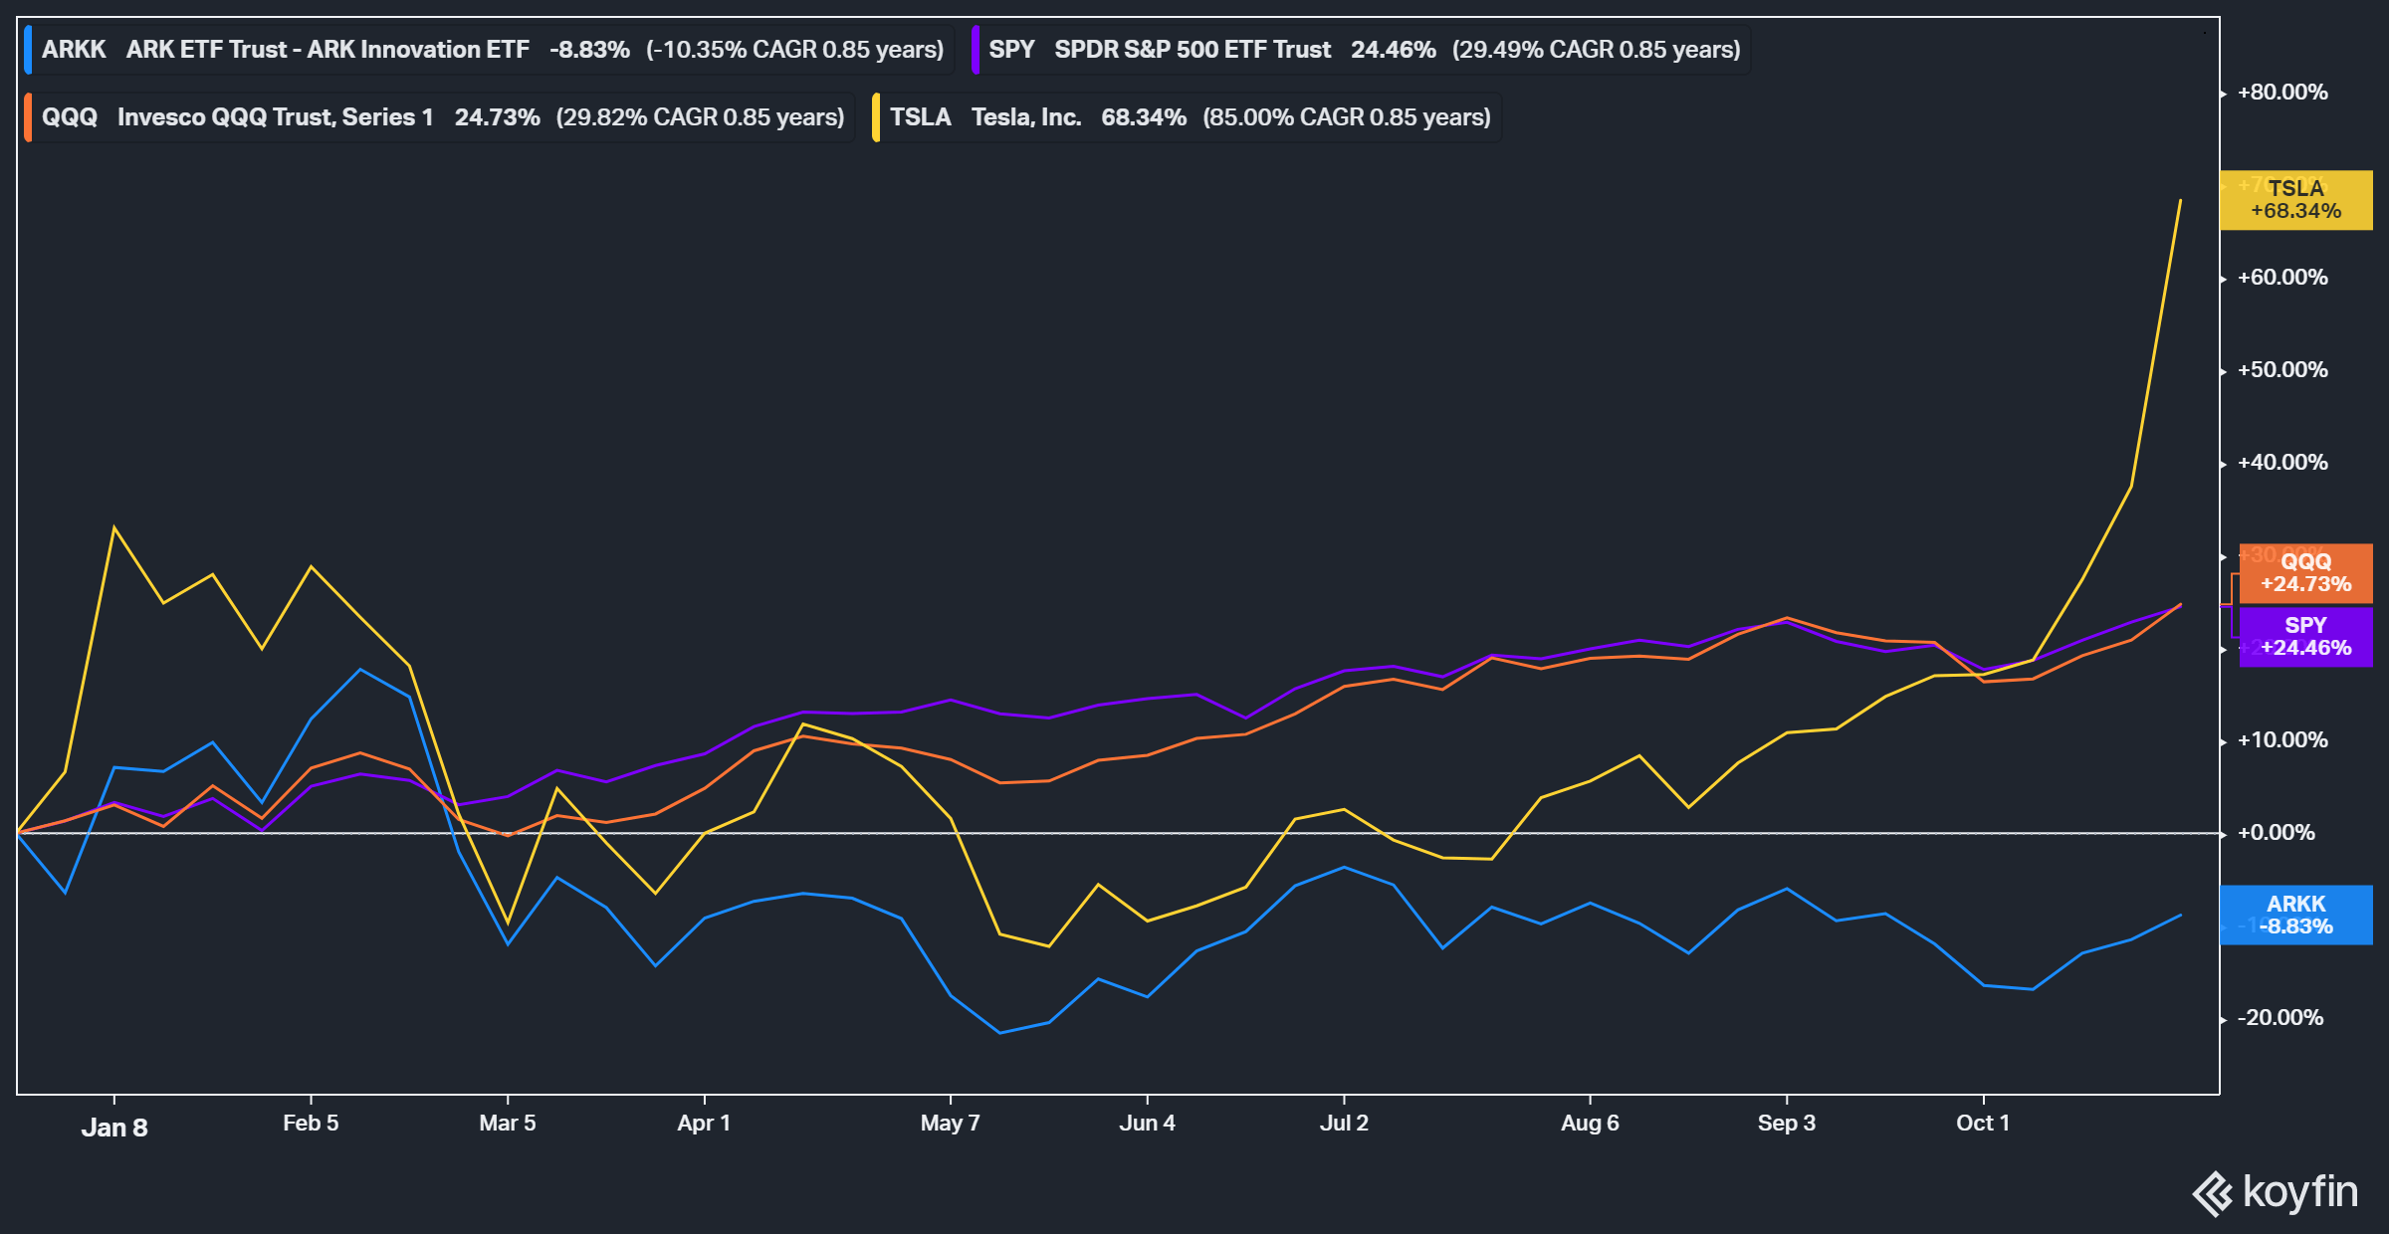
Task: Click QQQ's 29.82% CAGR text
Action: click(700, 117)
